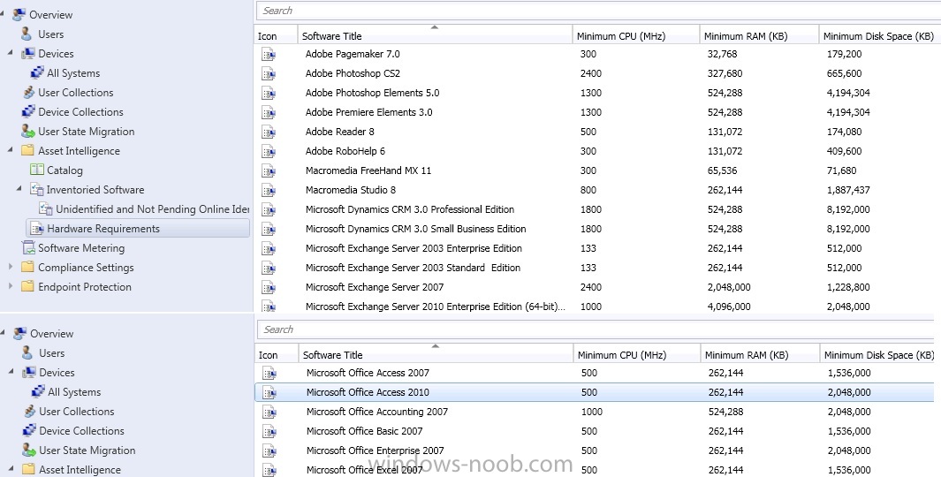Click the Compliance Settings folder icon

click(27, 267)
